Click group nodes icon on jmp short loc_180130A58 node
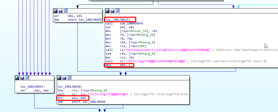The width and height of the screenshot is (278, 112). [x=66, y=11]
